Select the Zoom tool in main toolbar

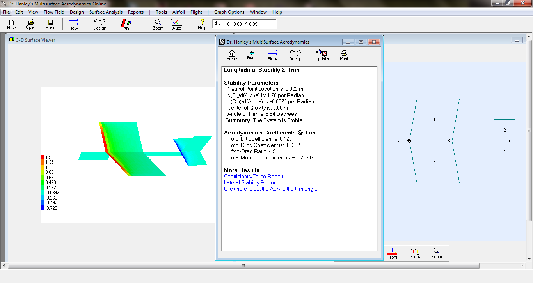pyautogui.click(x=158, y=25)
